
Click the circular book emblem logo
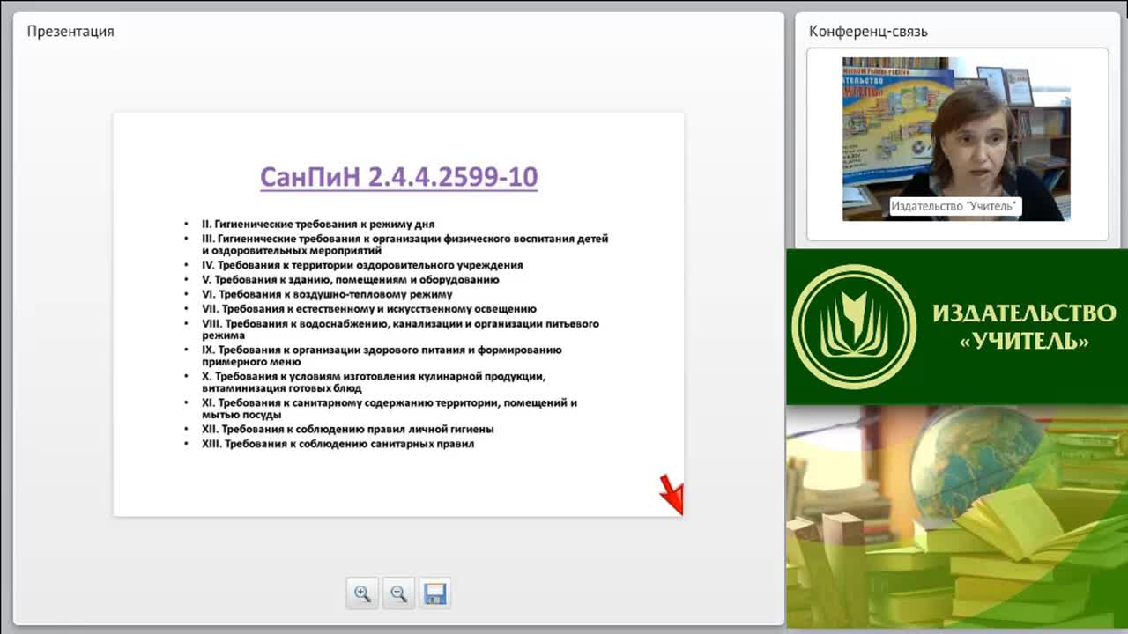(x=854, y=327)
